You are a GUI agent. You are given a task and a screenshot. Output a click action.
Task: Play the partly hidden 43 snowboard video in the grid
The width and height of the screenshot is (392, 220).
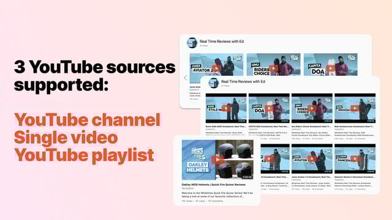(x=269, y=159)
